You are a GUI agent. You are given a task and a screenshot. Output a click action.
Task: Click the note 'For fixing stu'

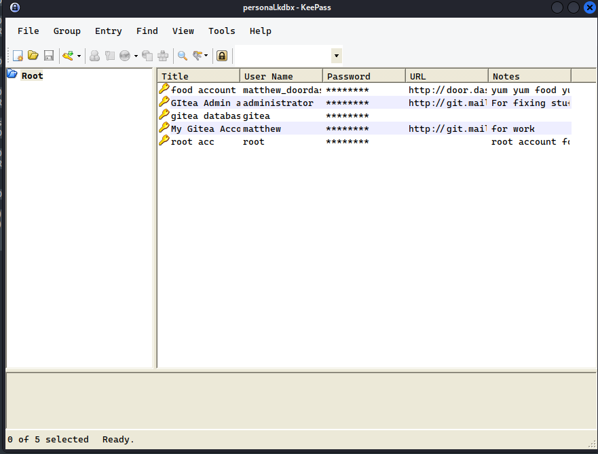click(531, 103)
